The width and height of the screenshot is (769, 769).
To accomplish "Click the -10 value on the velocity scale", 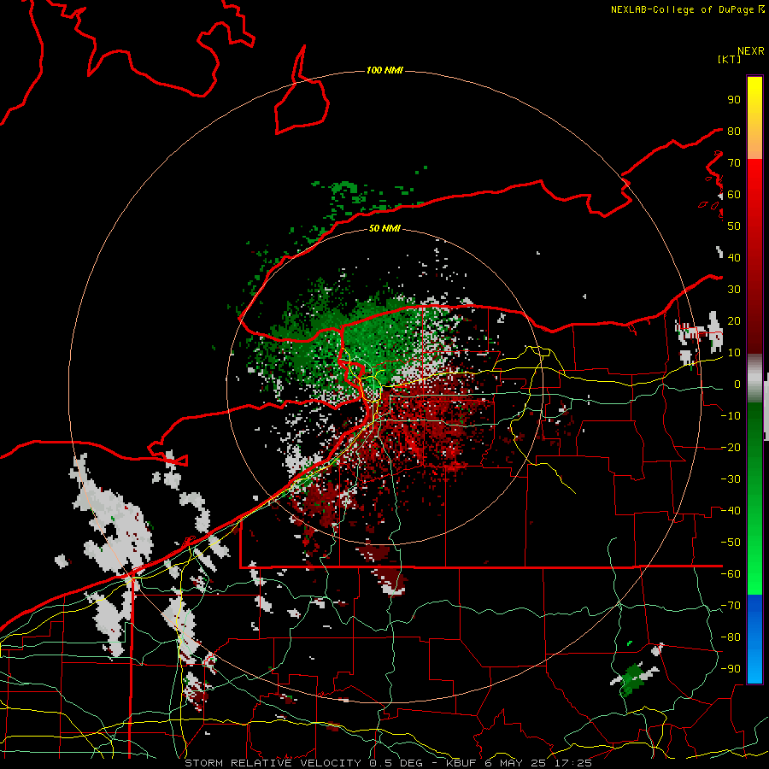I will pos(731,416).
